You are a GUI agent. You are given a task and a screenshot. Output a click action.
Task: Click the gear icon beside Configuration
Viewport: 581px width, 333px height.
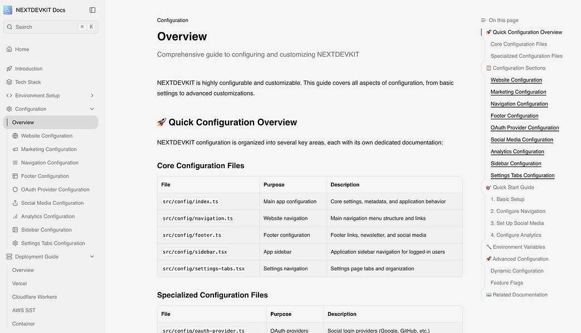(9, 109)
